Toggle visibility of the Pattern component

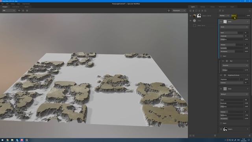pyautogui.click(x=221, y=129)
